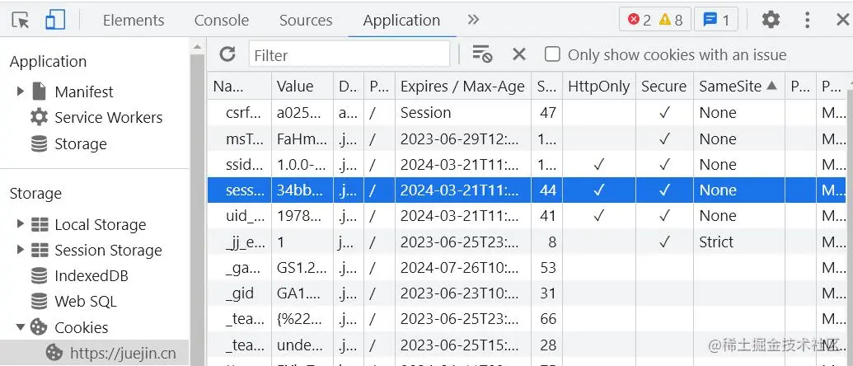Activate the inspect element picker icon
The image size is (853, 366).
click(x=21, y=20)
